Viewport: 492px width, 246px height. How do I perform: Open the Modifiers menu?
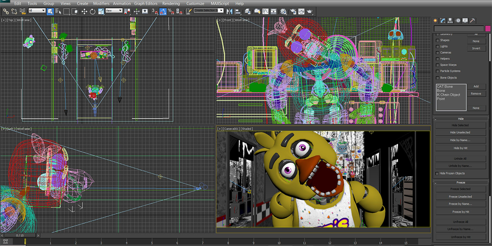[101, 3]
